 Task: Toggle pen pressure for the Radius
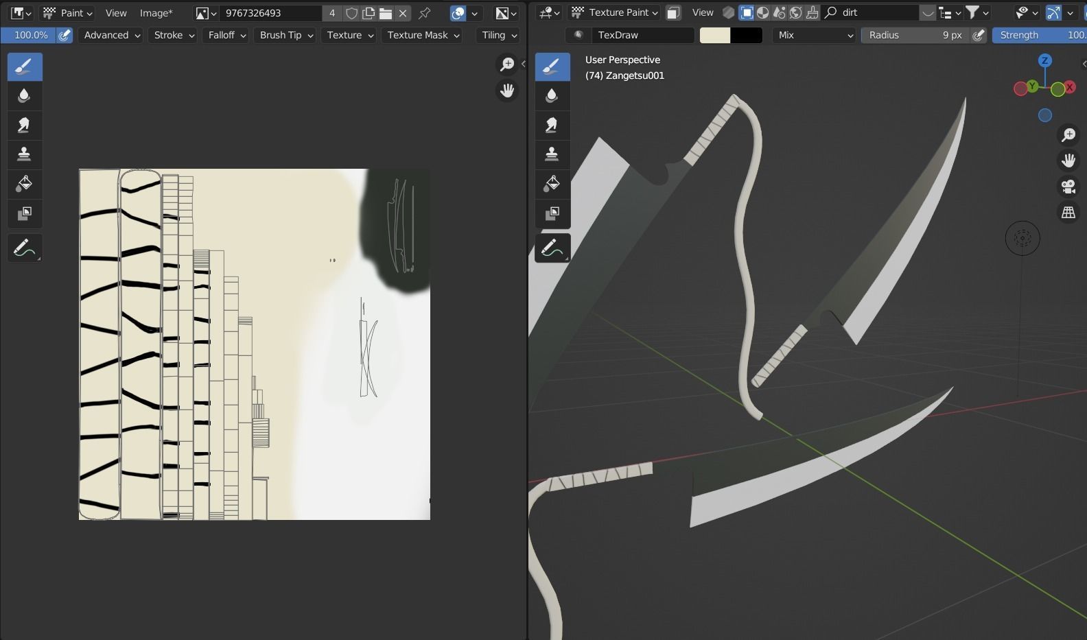(979, 35)
